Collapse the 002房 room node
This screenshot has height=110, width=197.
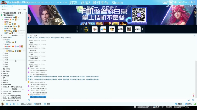[x=4, y=44]
